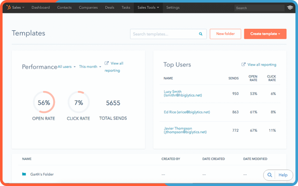Click the New folder button
The height and width of the screenshot is (186, 298).
225,34
